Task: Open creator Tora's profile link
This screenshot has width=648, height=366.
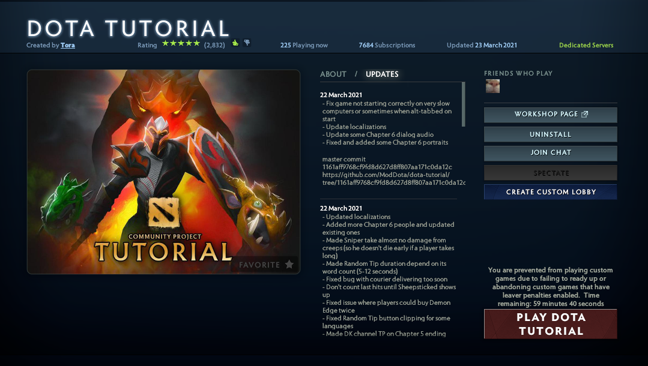Action: [68, 45]
